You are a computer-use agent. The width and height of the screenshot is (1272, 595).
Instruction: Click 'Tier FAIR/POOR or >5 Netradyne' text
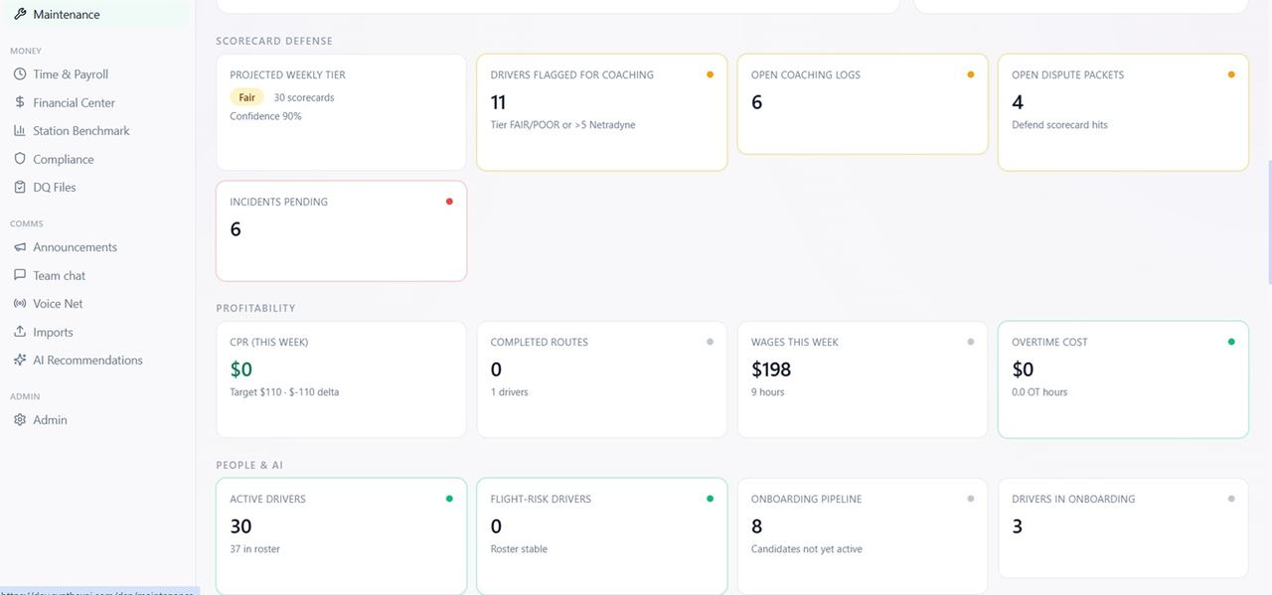tap(562, 125)
